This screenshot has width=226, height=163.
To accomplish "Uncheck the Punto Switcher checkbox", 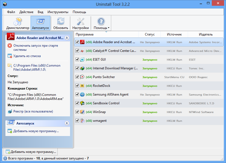I will (x=77, y=77).
